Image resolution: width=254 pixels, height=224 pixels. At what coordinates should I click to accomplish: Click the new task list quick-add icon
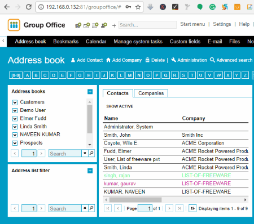95,25
